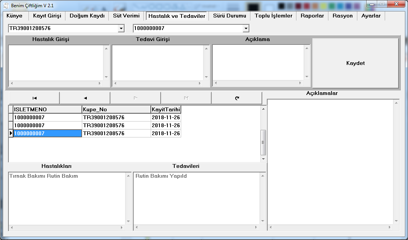Click the selected row indicator arrow
Screen dimensions: 408x240
(x=11, y=133)
